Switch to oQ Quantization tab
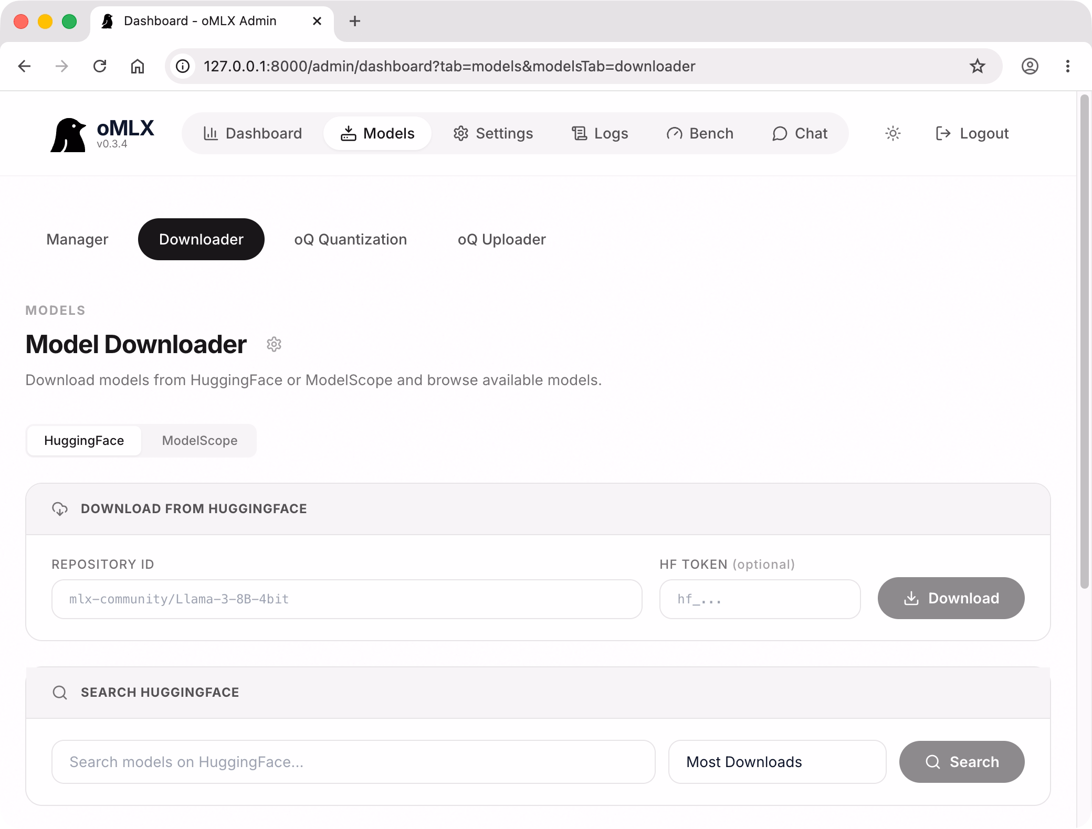The image size is (1092, 829). coord(350,239)
